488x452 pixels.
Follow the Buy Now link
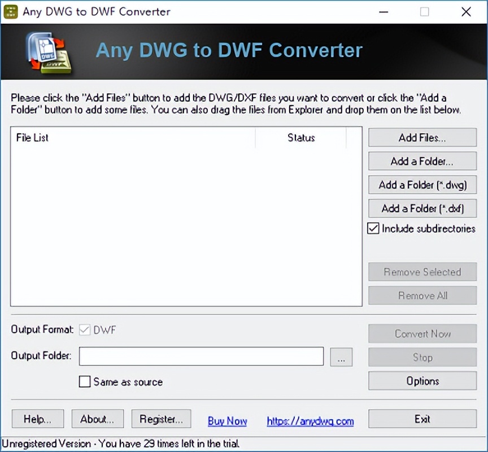coord(227,421)
